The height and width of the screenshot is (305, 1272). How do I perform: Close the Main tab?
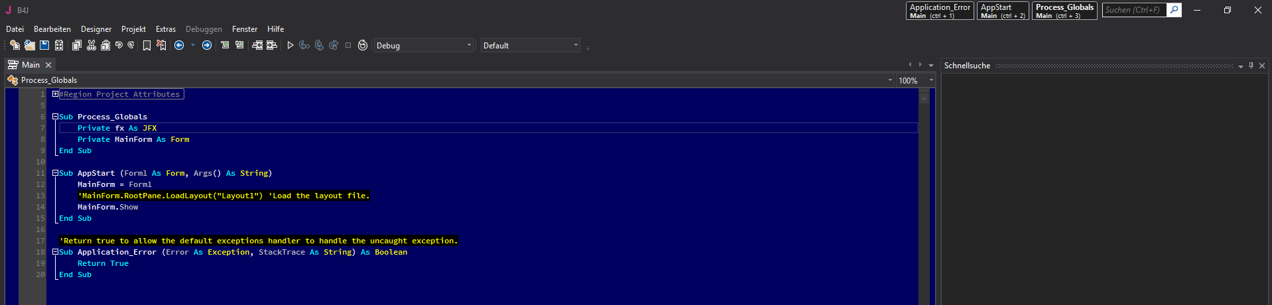click(x=48, y=65)
